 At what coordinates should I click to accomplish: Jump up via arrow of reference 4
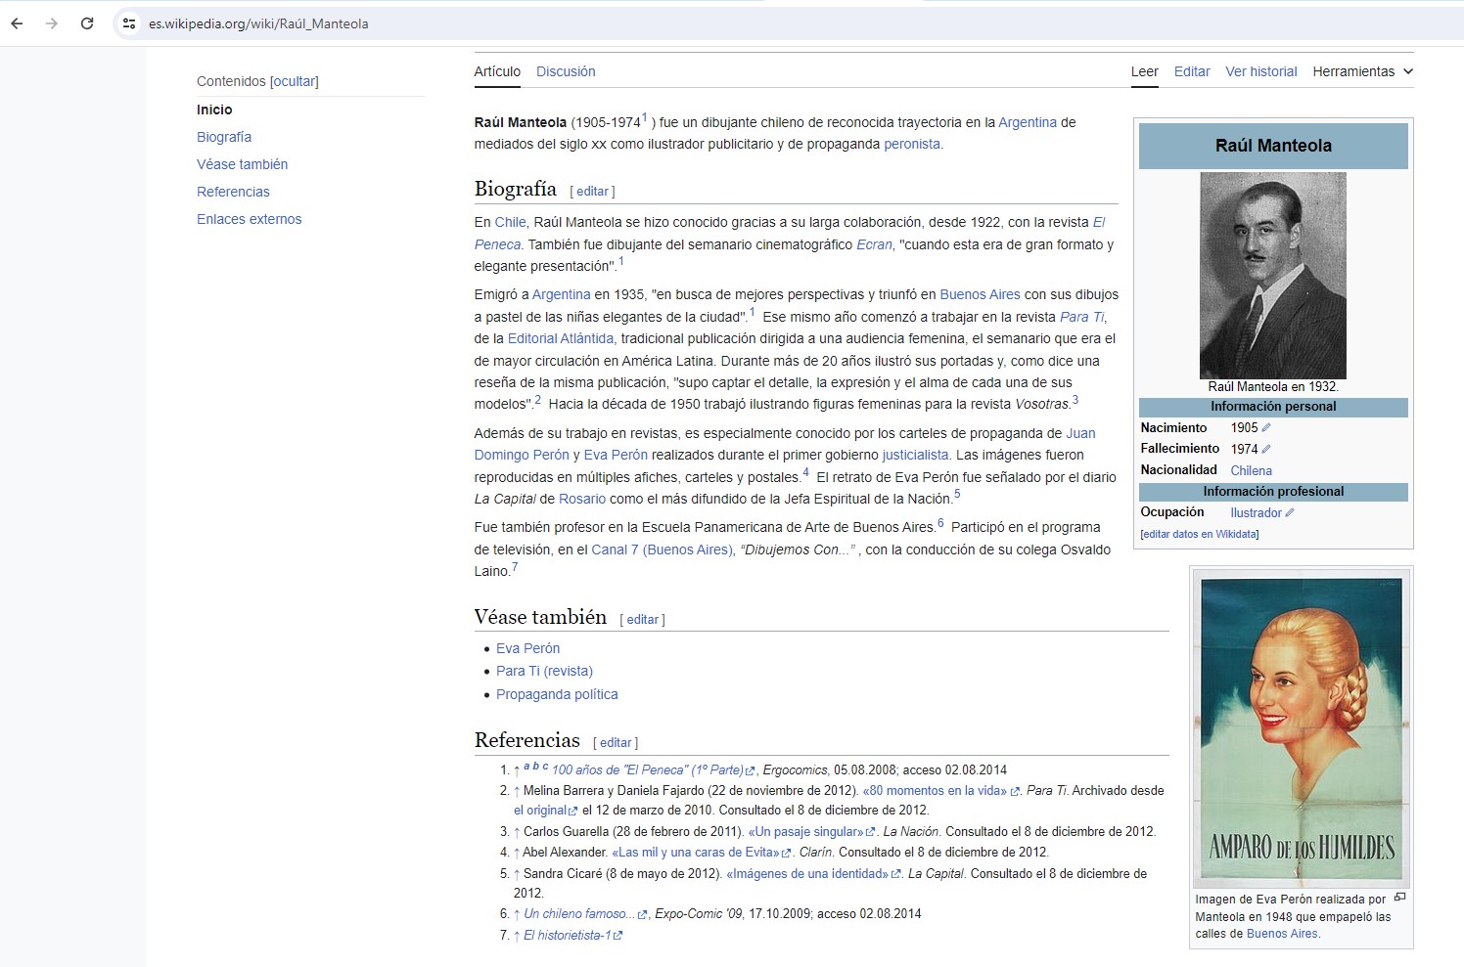517,853
